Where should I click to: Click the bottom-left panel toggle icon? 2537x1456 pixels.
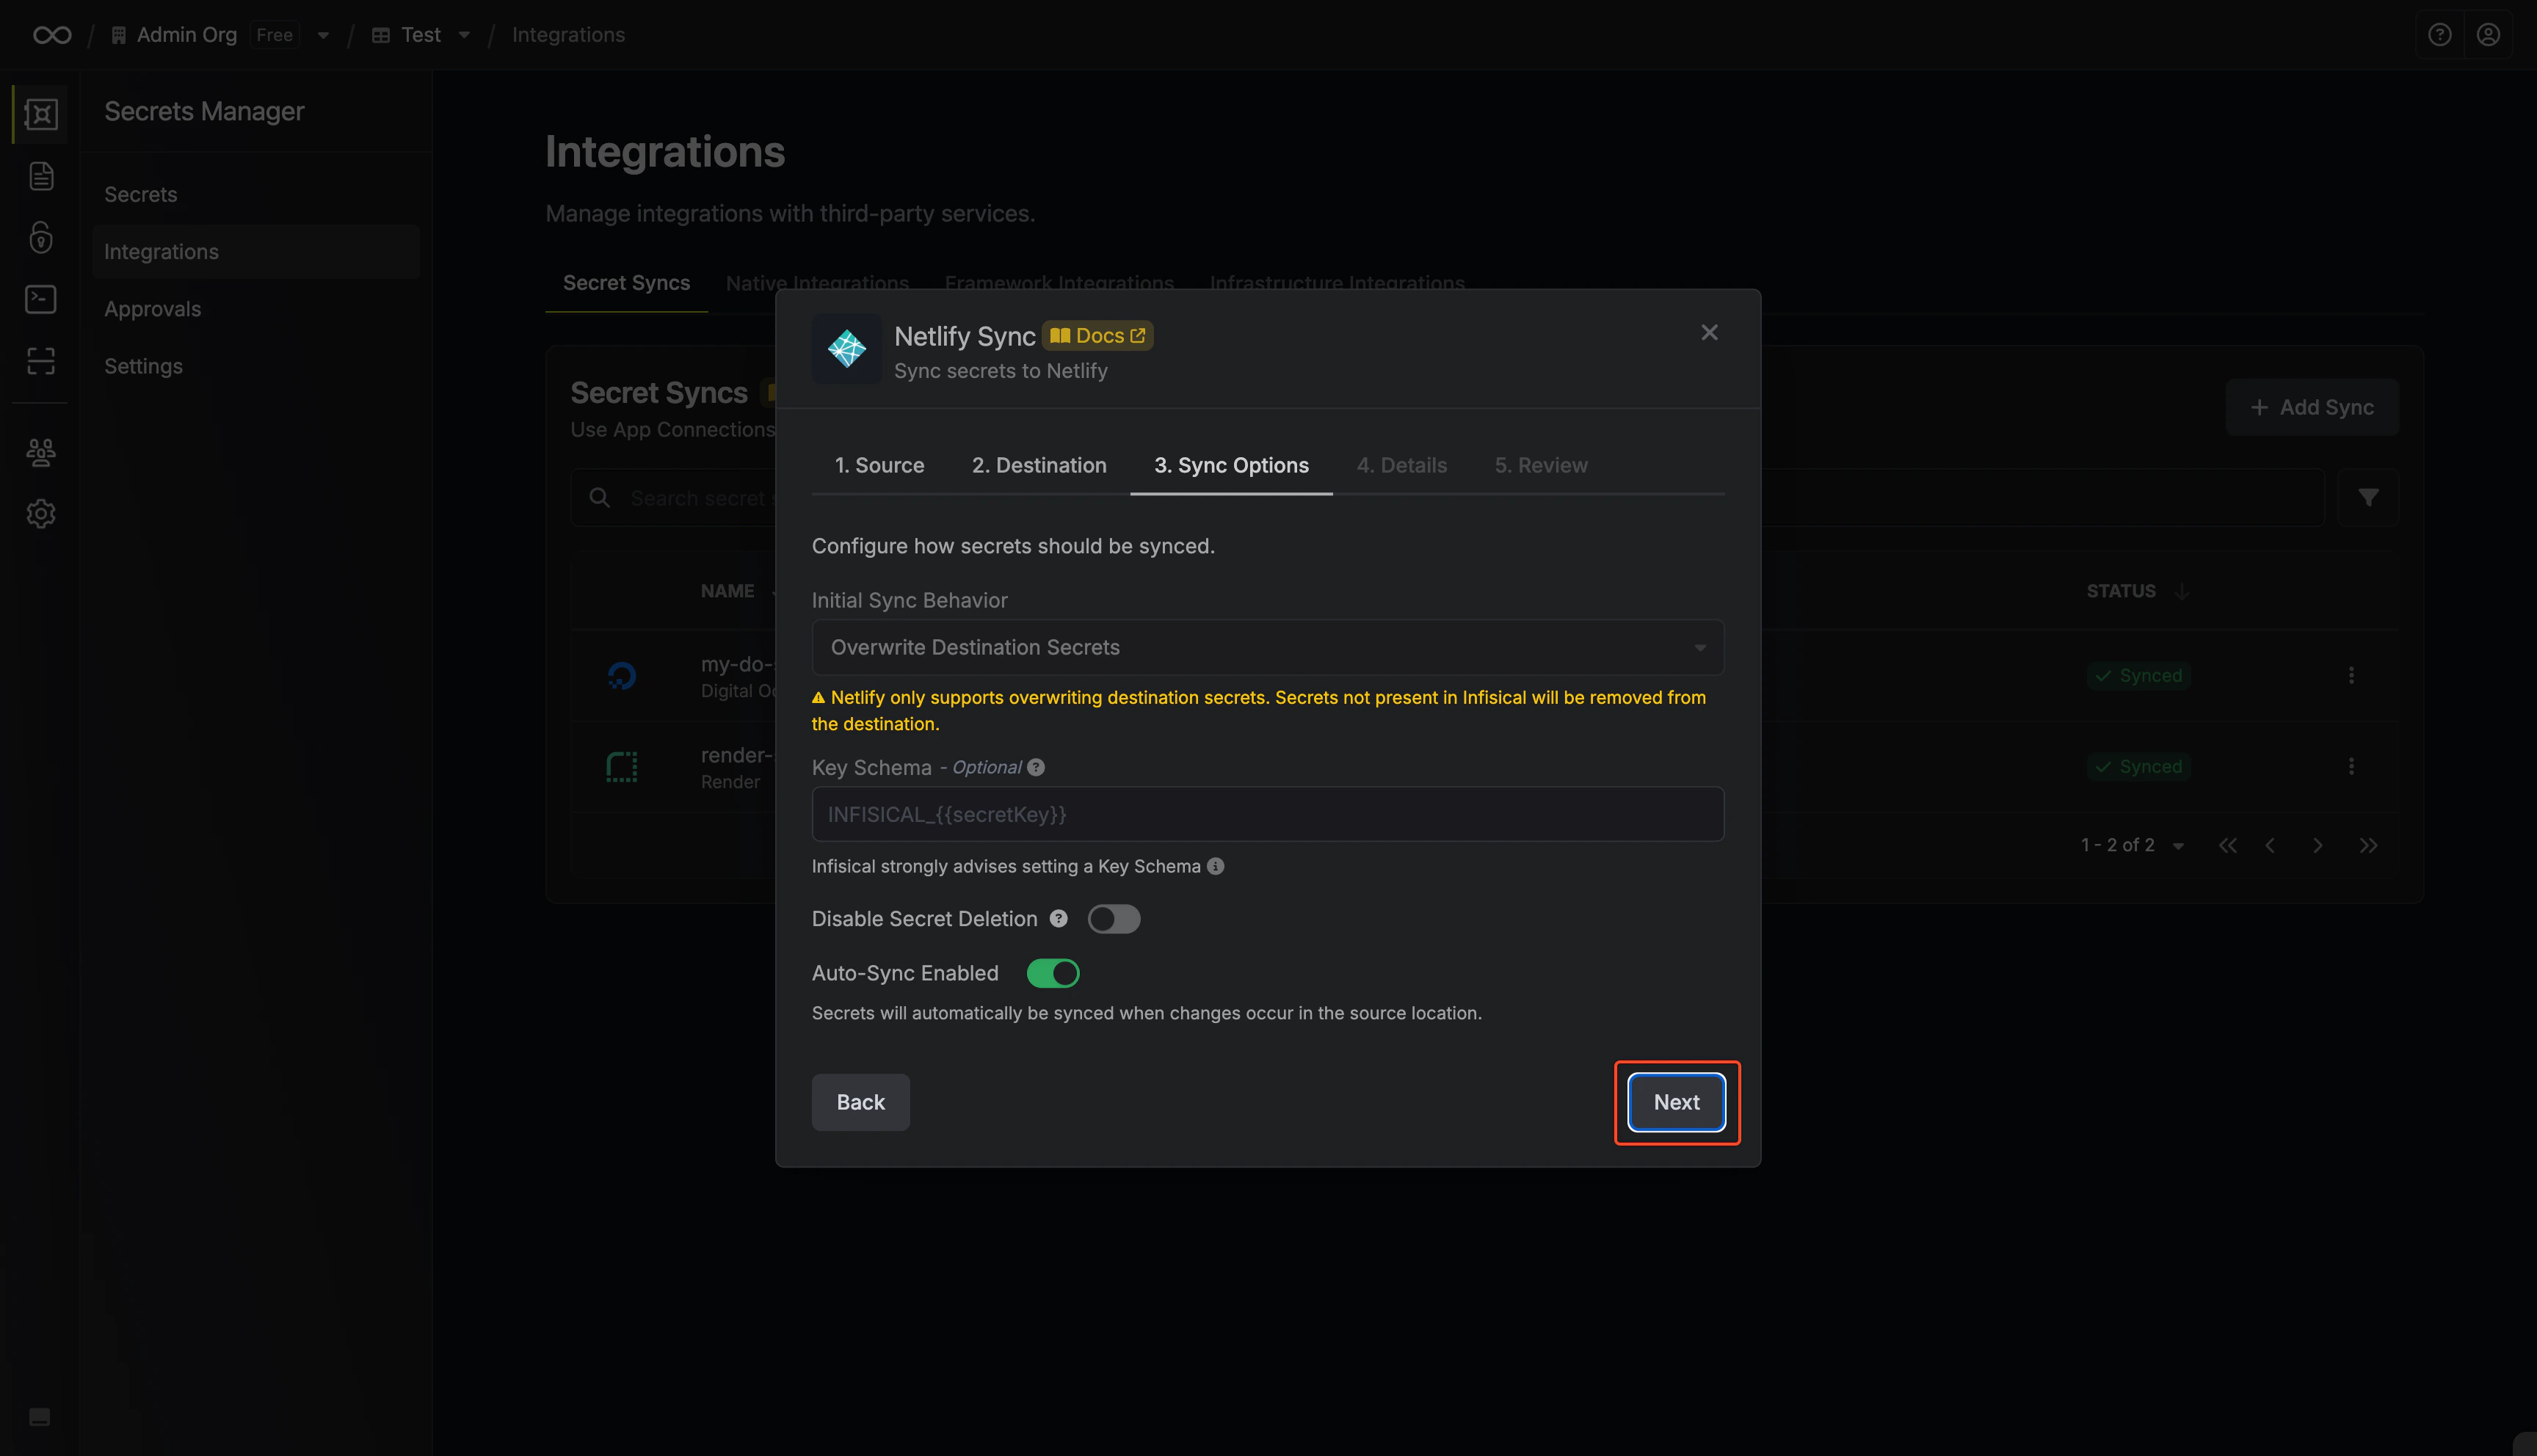[40, 1416]
